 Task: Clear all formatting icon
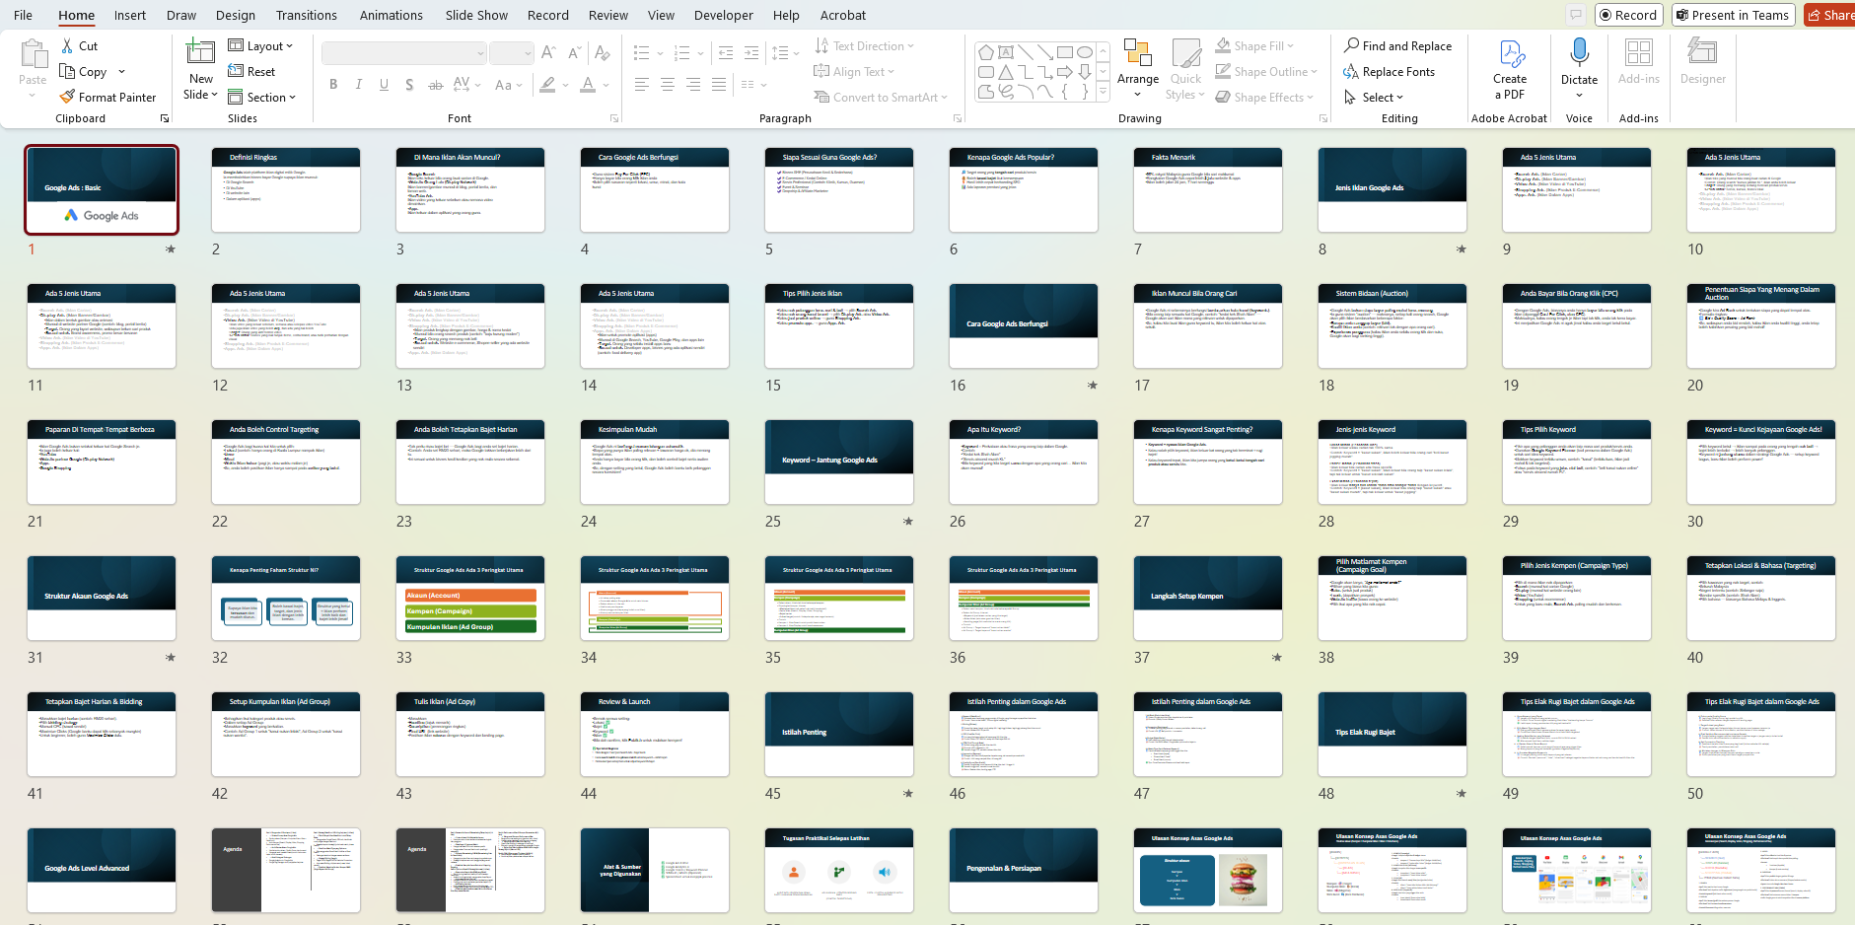click(602, 53)
